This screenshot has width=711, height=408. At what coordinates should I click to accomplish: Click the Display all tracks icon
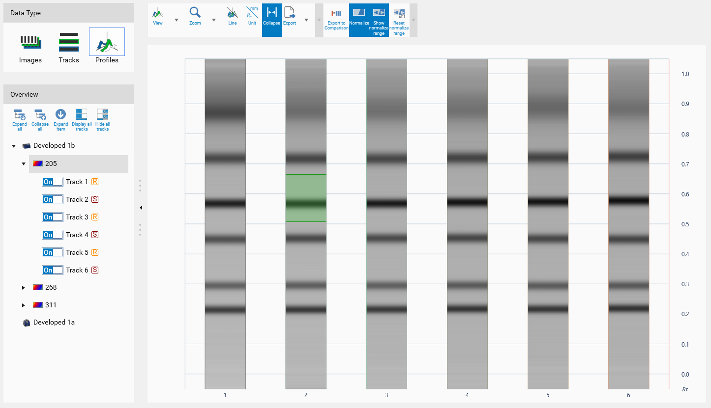[x=82, y=119]
